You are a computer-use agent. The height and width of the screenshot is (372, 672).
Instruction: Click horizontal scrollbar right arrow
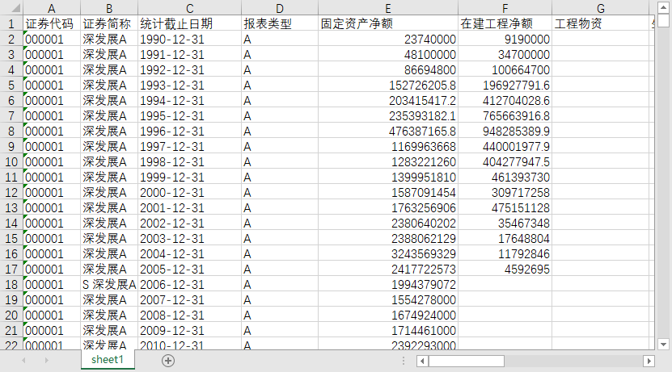(649, 362)
